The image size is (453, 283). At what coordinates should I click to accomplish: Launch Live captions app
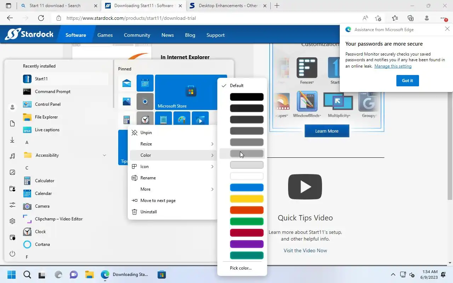click(x=65, y=129)
